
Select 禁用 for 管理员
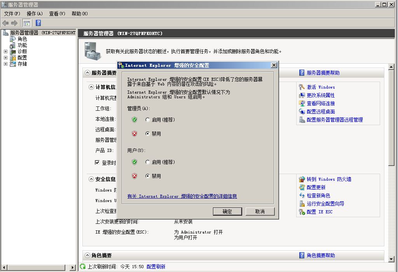click(147, 133)
